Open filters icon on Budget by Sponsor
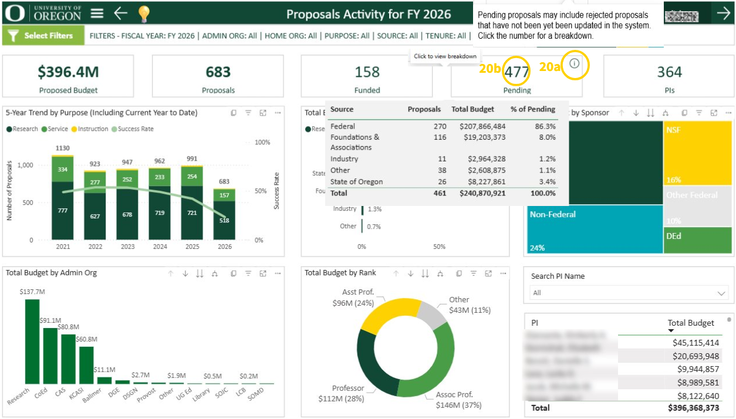The width and height of the screenshot is (736, 419). pos(699,113)
